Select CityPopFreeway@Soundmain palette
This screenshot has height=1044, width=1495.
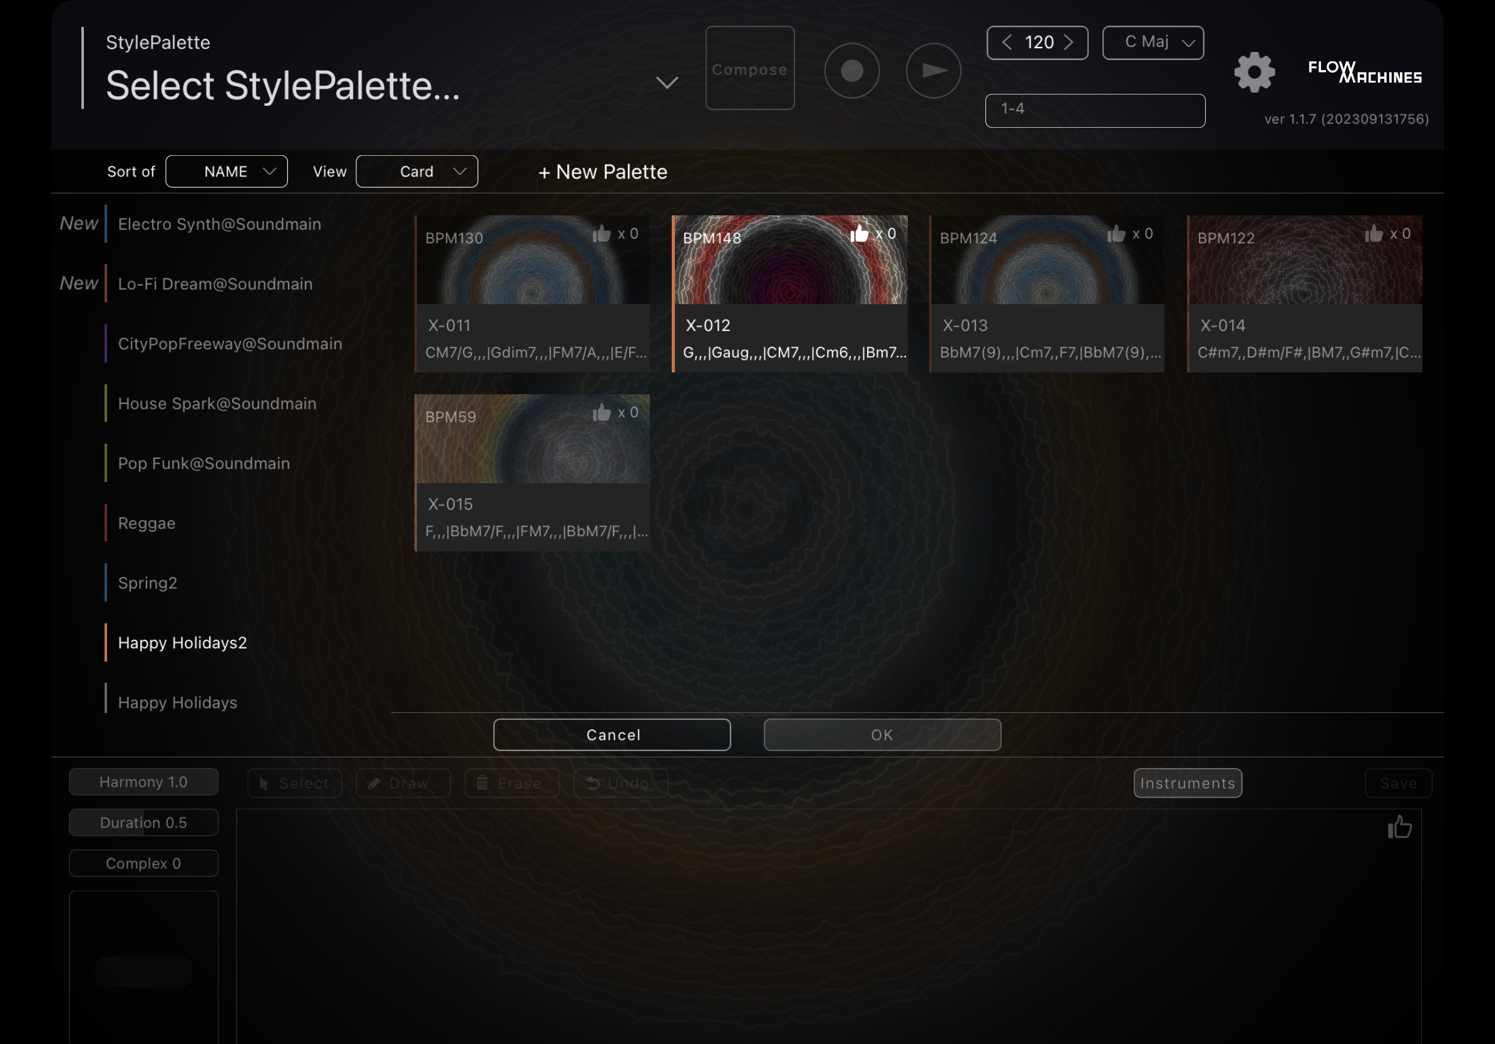(230, 344)
